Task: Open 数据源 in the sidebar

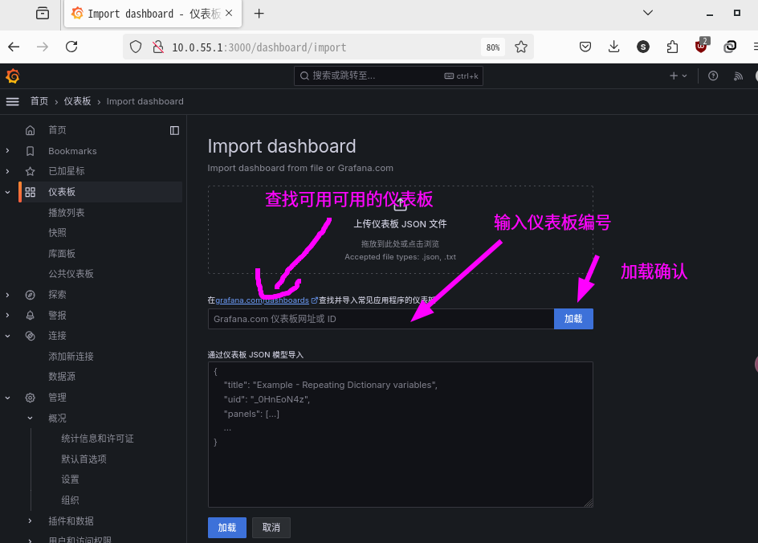Action: tap(62, 377)
